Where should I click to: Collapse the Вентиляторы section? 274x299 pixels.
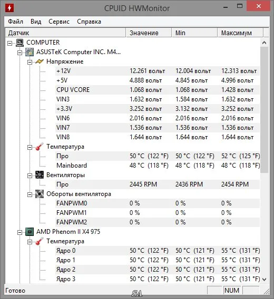coord(30,176)
